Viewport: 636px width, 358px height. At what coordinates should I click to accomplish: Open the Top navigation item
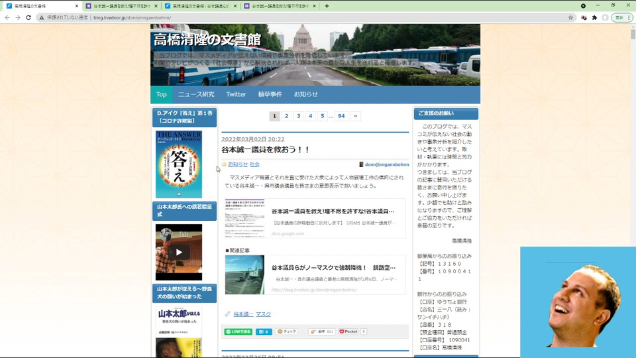[162, 94]
